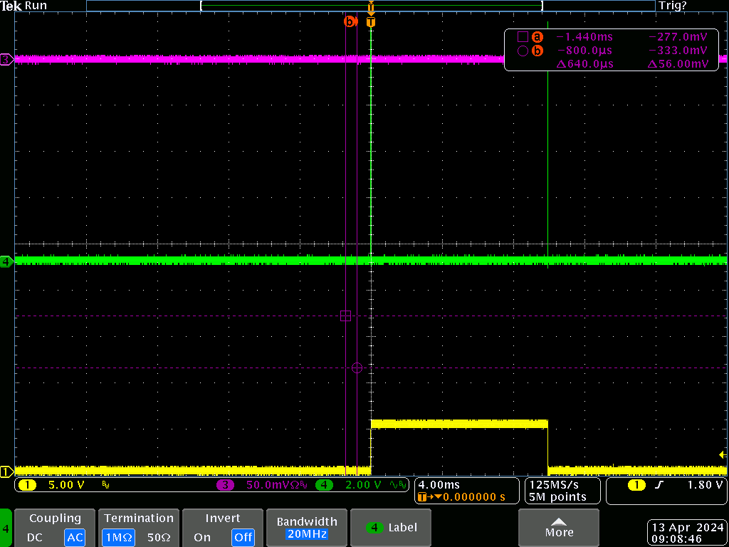Turn Invert On
Screen dimensions: 729x547
point(202,537)
